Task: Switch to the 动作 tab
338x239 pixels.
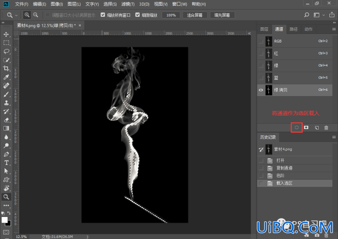Action: pos(308,29)
